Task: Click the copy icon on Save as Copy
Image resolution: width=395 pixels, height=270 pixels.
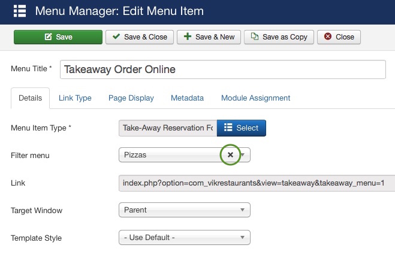Action: 255,37
